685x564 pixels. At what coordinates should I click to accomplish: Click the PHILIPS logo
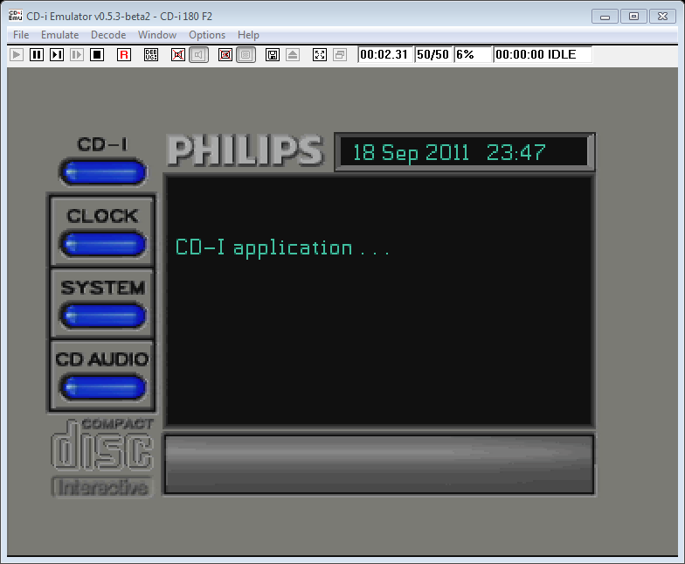point(245,150)
